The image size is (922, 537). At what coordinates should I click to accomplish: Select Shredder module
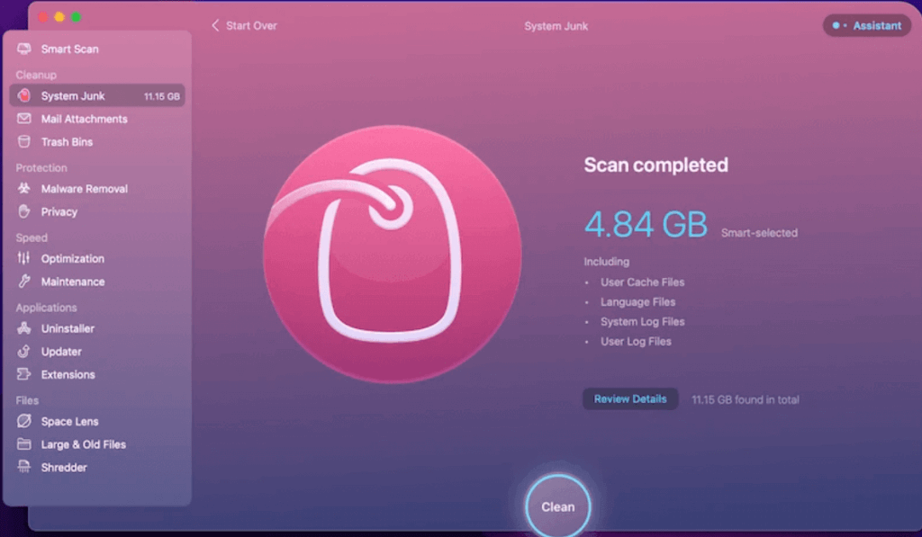(x=97, y=467)
